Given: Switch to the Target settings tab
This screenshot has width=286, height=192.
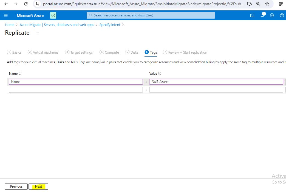Looking at the screenshot, I should (x=79, y=52).
